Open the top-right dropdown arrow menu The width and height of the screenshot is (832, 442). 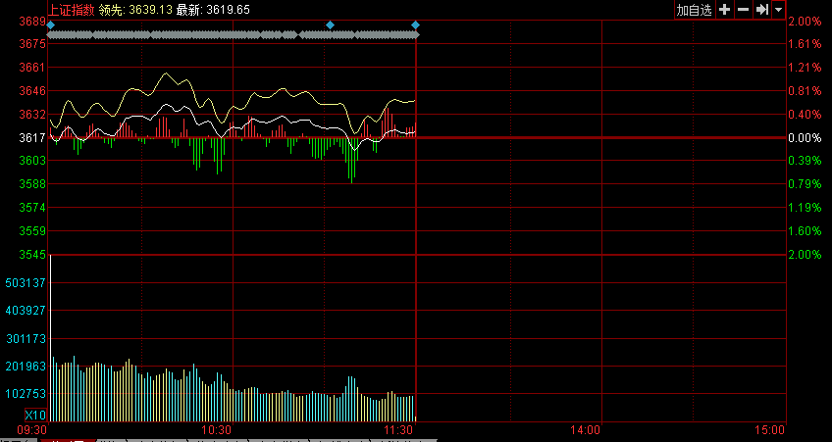pos(778,10)
